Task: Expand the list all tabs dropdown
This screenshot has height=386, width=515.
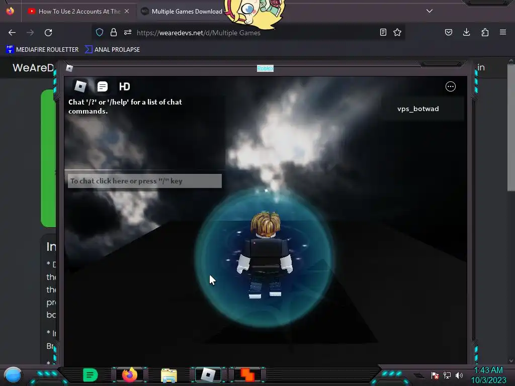Action: tap(430, 11)
